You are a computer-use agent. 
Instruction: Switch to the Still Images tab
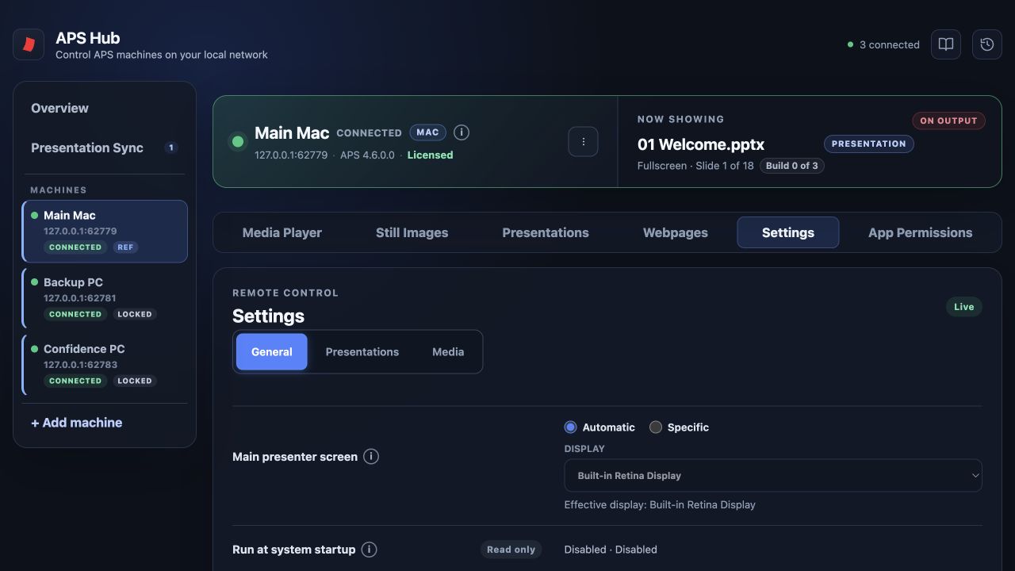point(412,232)
